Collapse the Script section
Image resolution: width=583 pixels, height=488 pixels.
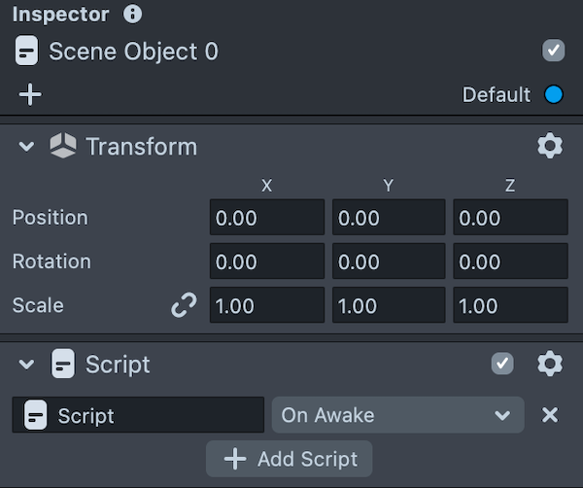pyautogui.click(x=26, y=365)
